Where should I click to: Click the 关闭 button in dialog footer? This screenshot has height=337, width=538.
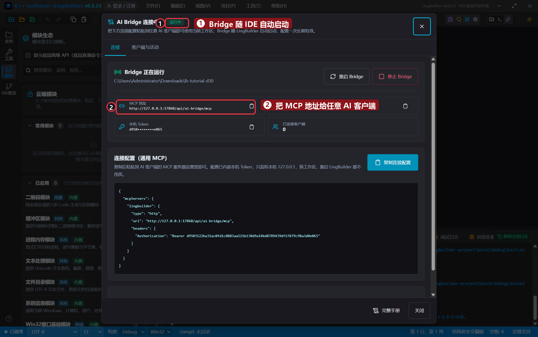[419, 310]
